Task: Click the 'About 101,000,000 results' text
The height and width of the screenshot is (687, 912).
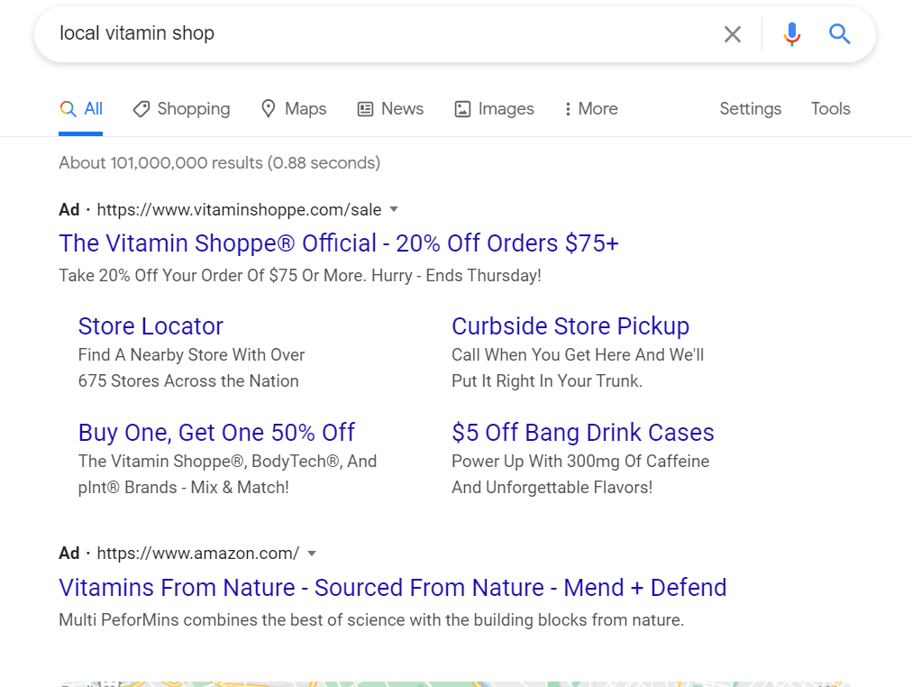Action: coord(219,163)
